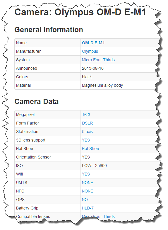The image size is (168, 230).
Task: Open the Hot Shoe value link
Action: click(90, 149)
